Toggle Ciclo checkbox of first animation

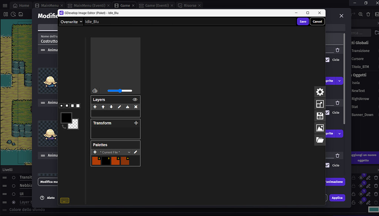tap(327, 60)
